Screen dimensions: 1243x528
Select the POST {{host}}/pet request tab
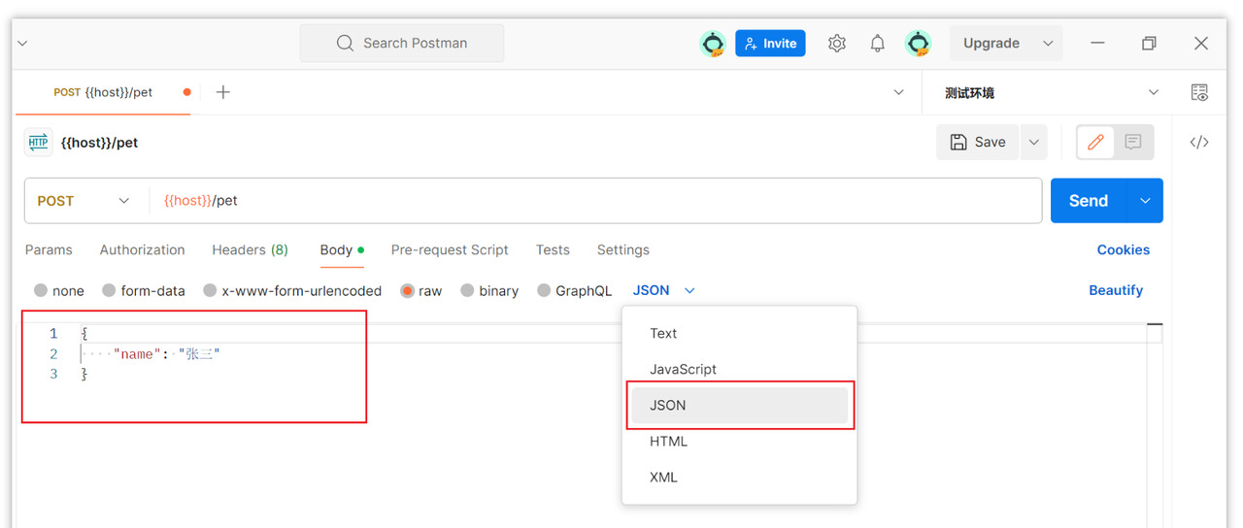[103, 93]
